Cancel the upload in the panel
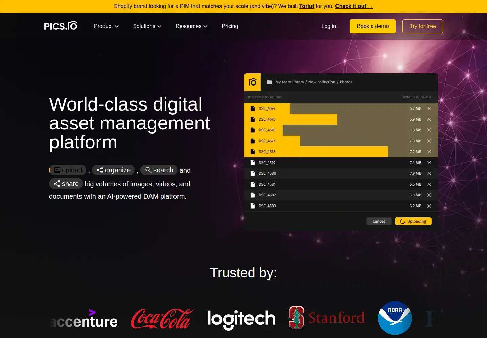This screenshot has height=338, width=487. [x=379, y=221]
